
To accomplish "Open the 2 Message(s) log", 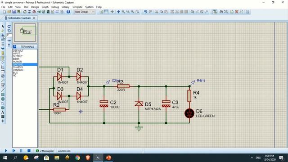I will 45,151.
